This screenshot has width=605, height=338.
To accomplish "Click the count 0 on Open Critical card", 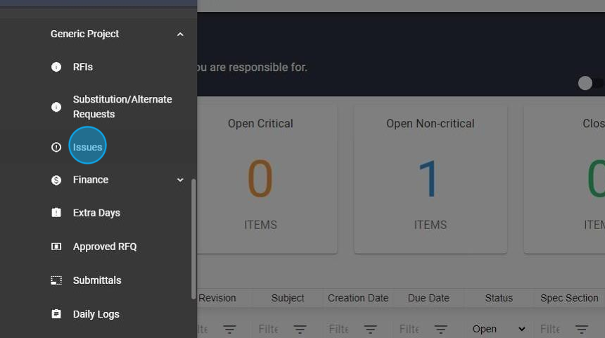I will tap(260, 178).
